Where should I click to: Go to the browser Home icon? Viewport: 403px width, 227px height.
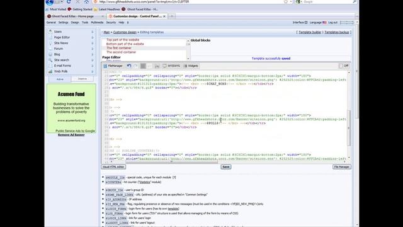tap(86, 2)
